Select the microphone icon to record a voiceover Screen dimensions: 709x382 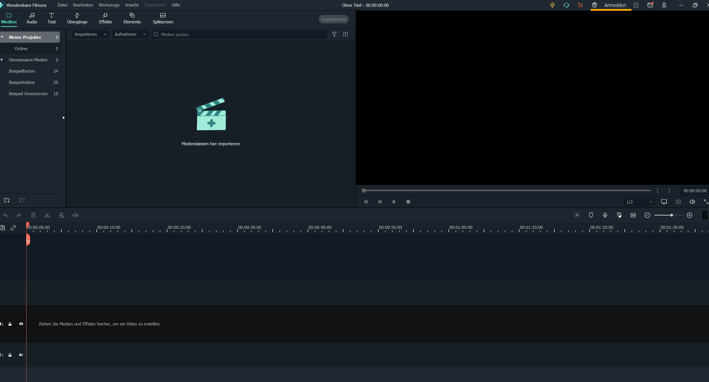click(x=605, y=215)
